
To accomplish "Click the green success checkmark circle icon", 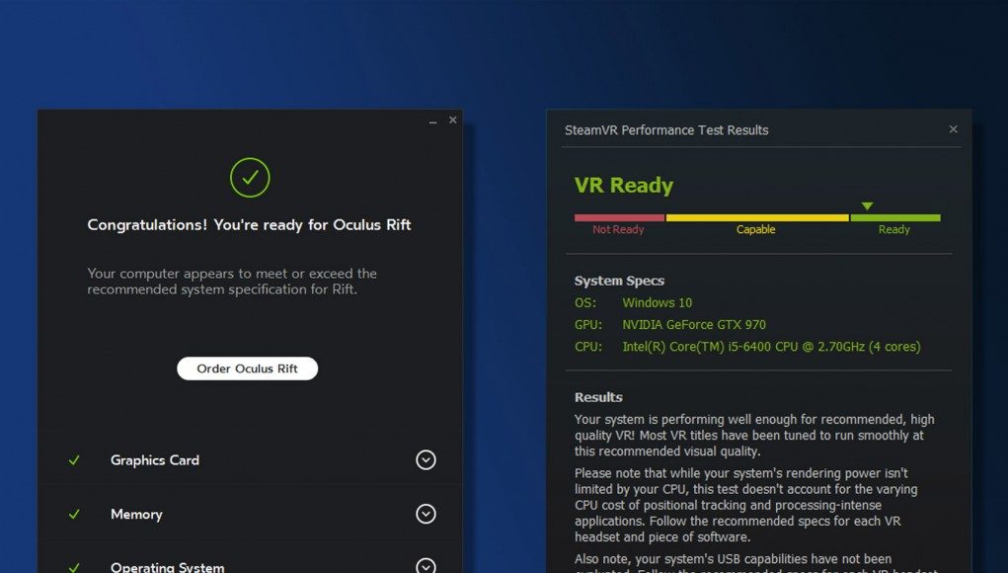I will pyautogui.click(x=249, y=178).
